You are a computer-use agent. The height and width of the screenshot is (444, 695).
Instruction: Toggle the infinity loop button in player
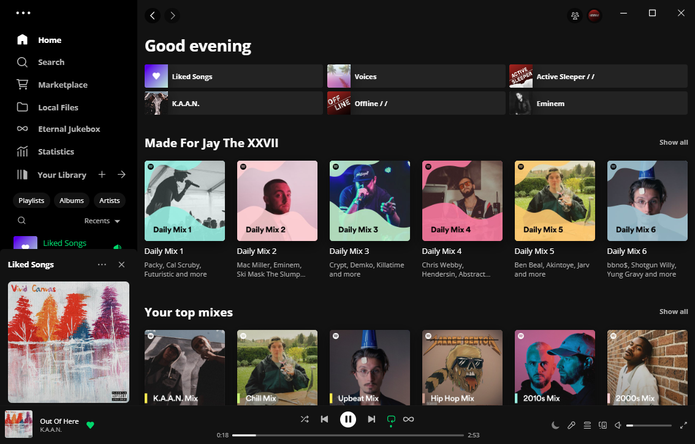tap(408, 419)
